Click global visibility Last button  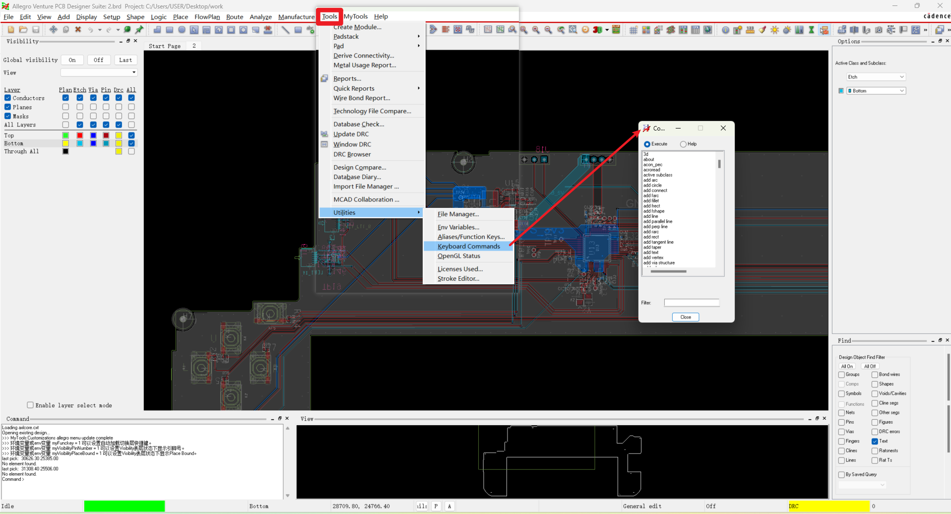point(126,60)
